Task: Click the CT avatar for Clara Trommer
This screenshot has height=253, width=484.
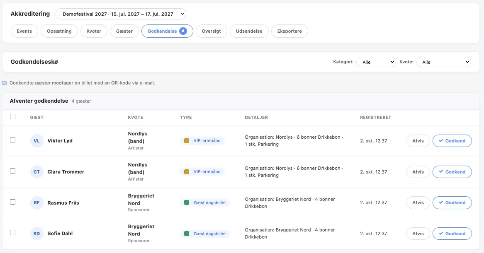Action: pos(37,172)
